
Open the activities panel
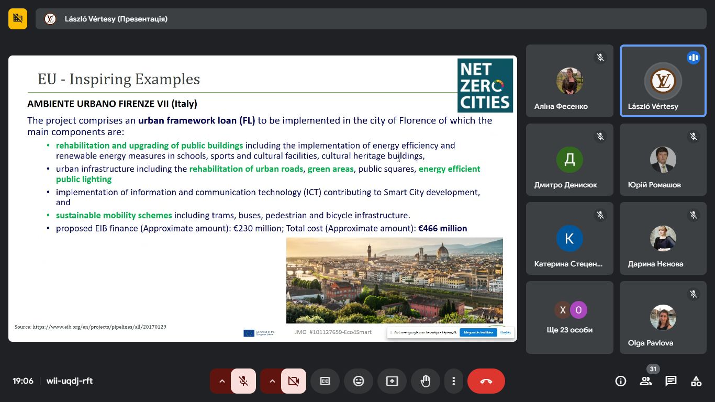(x=696, y=381)
